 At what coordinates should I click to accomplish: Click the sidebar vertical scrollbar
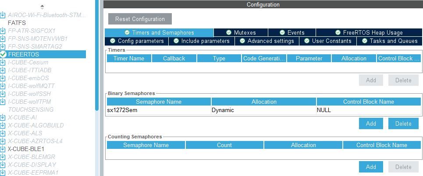click(97, 55)
